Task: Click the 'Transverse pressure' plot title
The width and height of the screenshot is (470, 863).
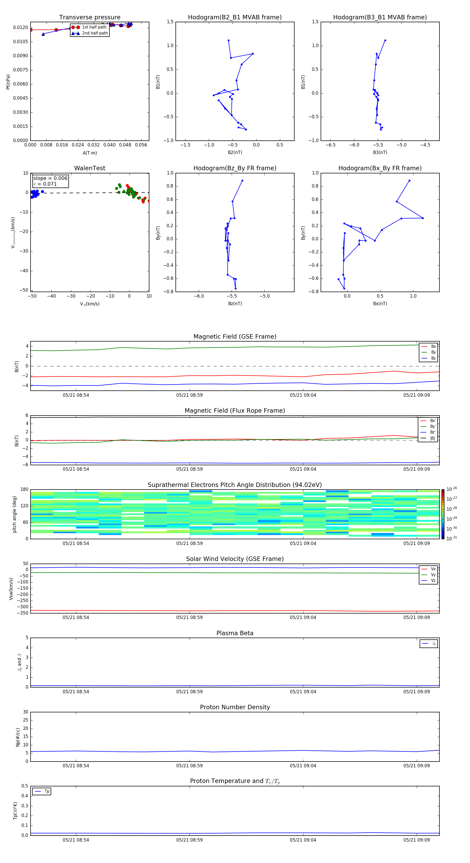Action: click(90, 18)
